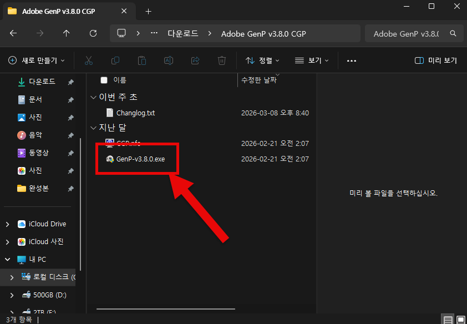Image resolution: width=467 pixels, height=324 pixels.
Task: Collapse the 이번 주 초 group
Action: [x=94, y=97]
